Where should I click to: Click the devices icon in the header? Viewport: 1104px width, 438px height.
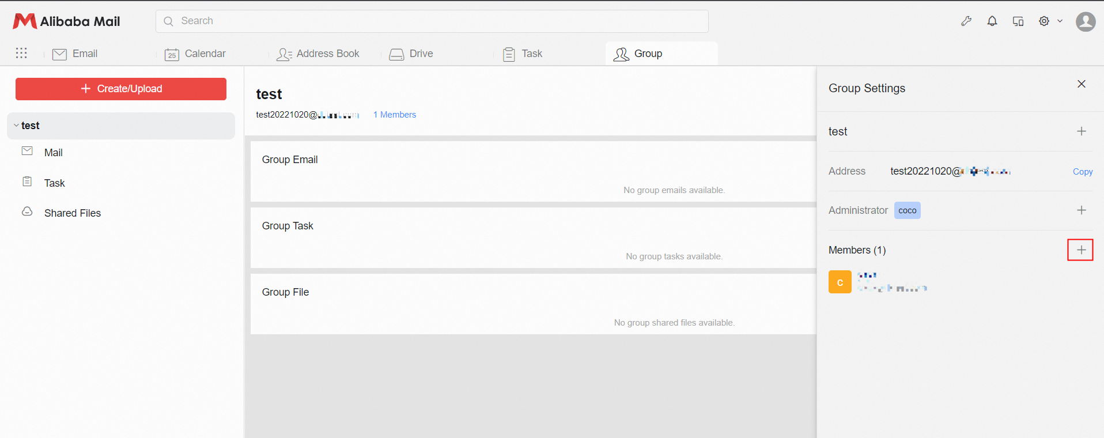click(1018, 21)
